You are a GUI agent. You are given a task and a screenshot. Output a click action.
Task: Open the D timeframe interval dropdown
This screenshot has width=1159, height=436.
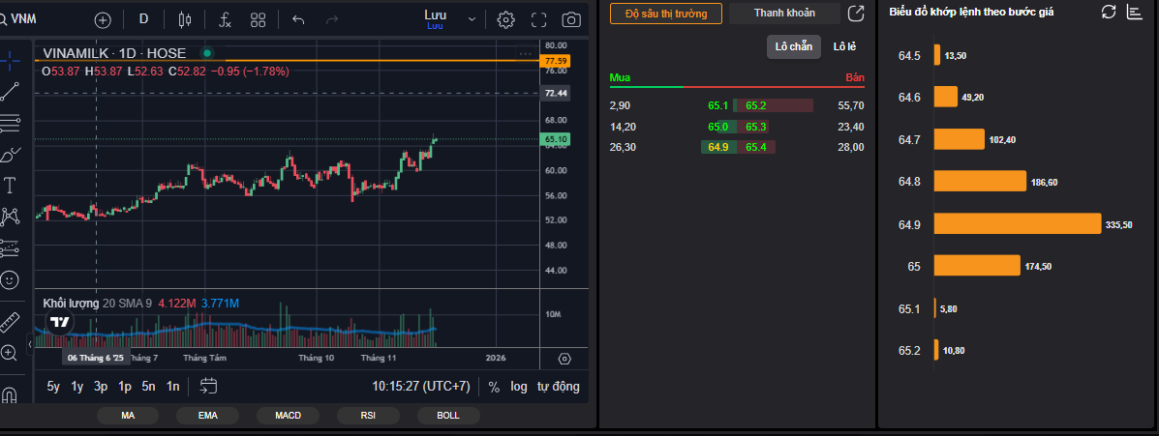click(144, 19)
